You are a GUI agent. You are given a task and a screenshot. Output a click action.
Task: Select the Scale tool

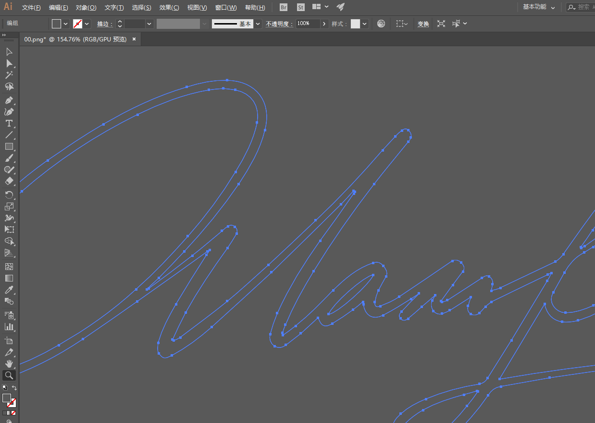[x=9, y=206]
